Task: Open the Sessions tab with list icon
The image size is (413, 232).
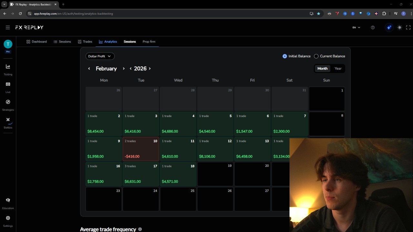Action: (62, 42)
